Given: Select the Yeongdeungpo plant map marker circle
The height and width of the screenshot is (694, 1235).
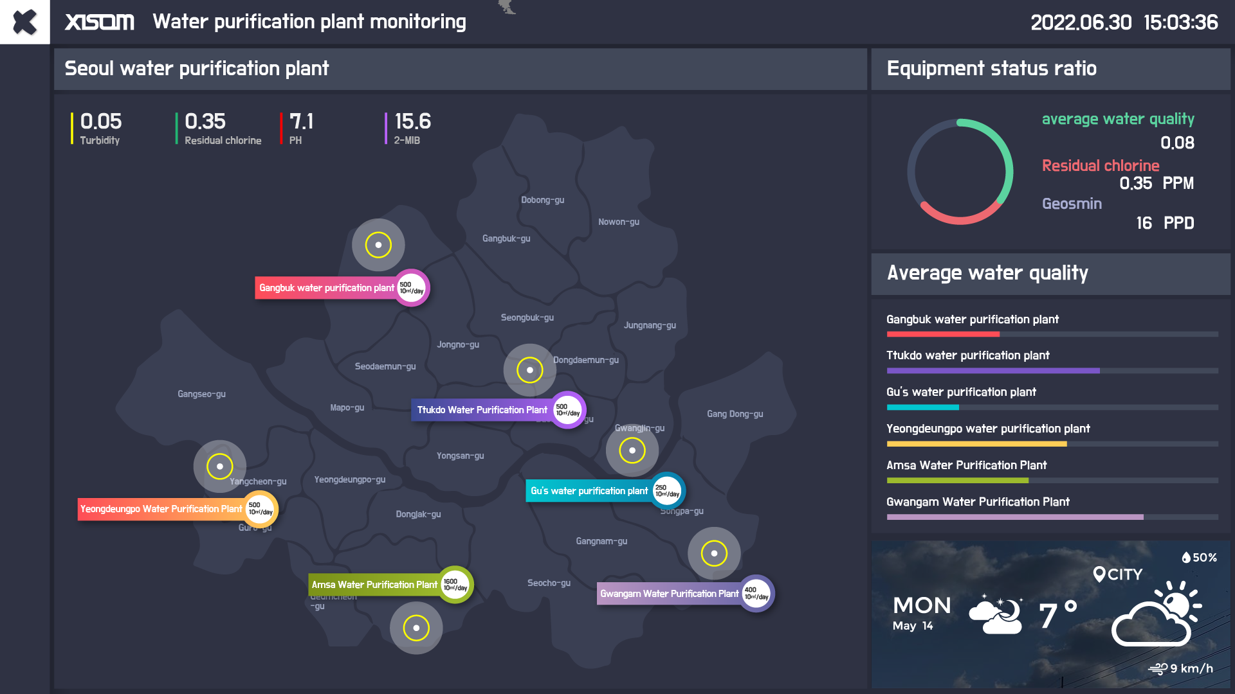Looking at the screenshot, I should tap(219, 467).
